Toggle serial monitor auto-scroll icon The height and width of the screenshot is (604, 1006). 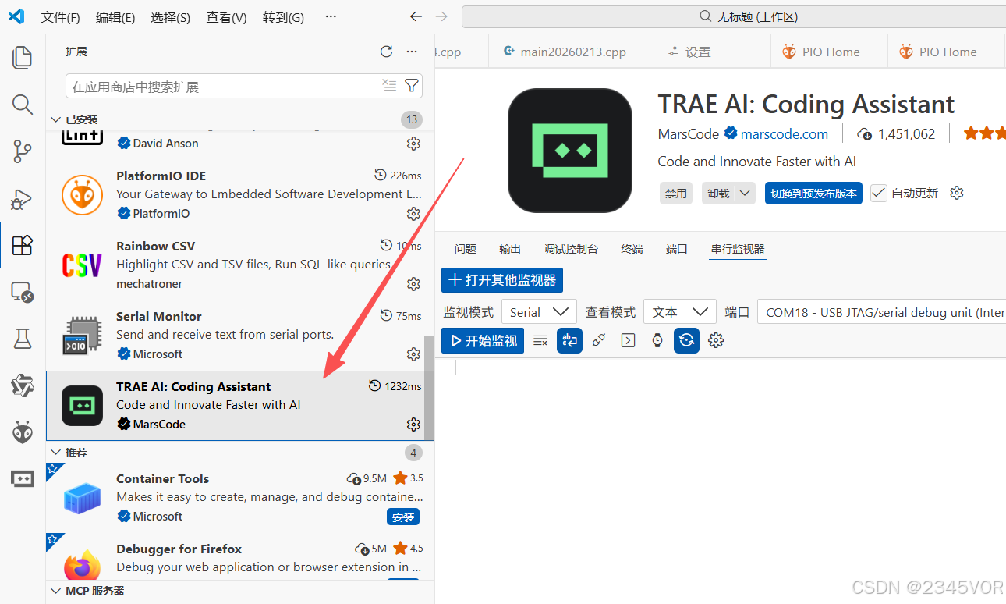[569, 340]
